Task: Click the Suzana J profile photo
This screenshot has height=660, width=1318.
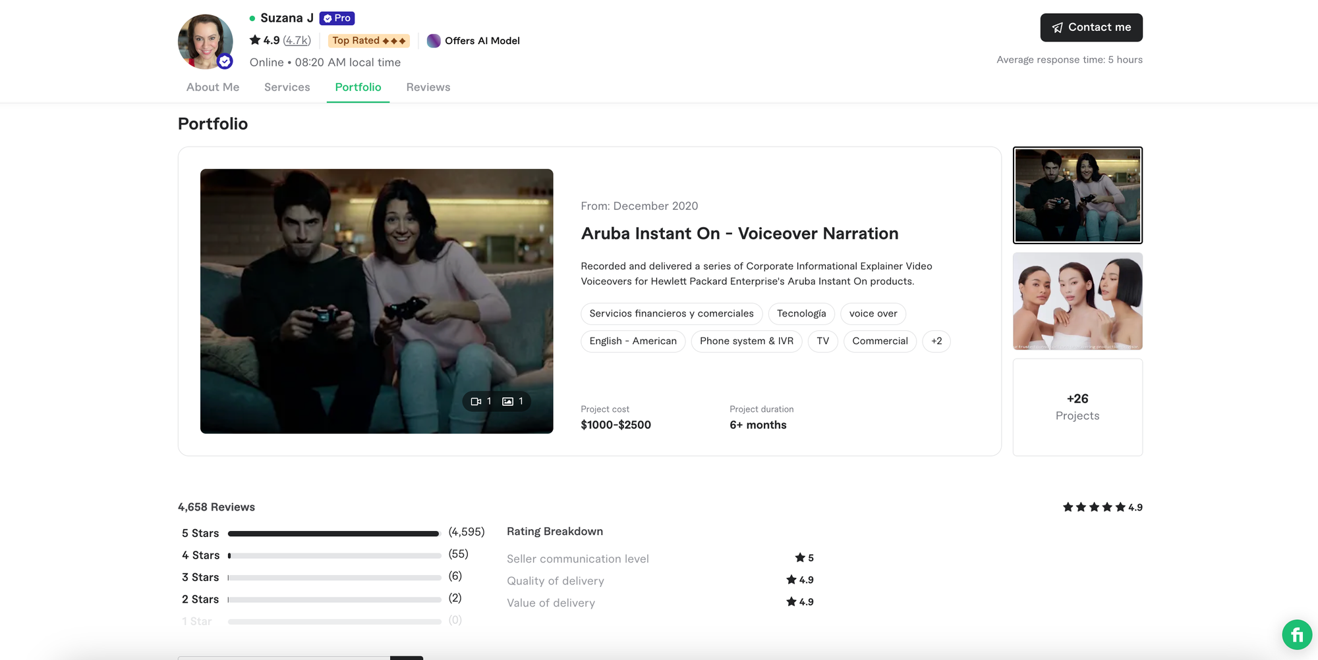Action: [206, 41]
